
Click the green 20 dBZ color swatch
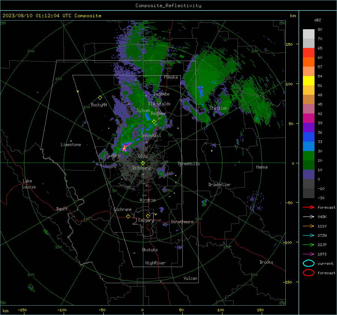point(309,155)
